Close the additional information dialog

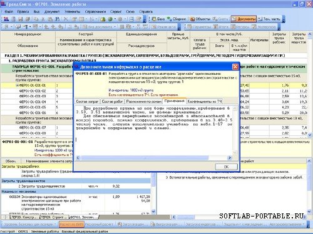tap(235, 67)
